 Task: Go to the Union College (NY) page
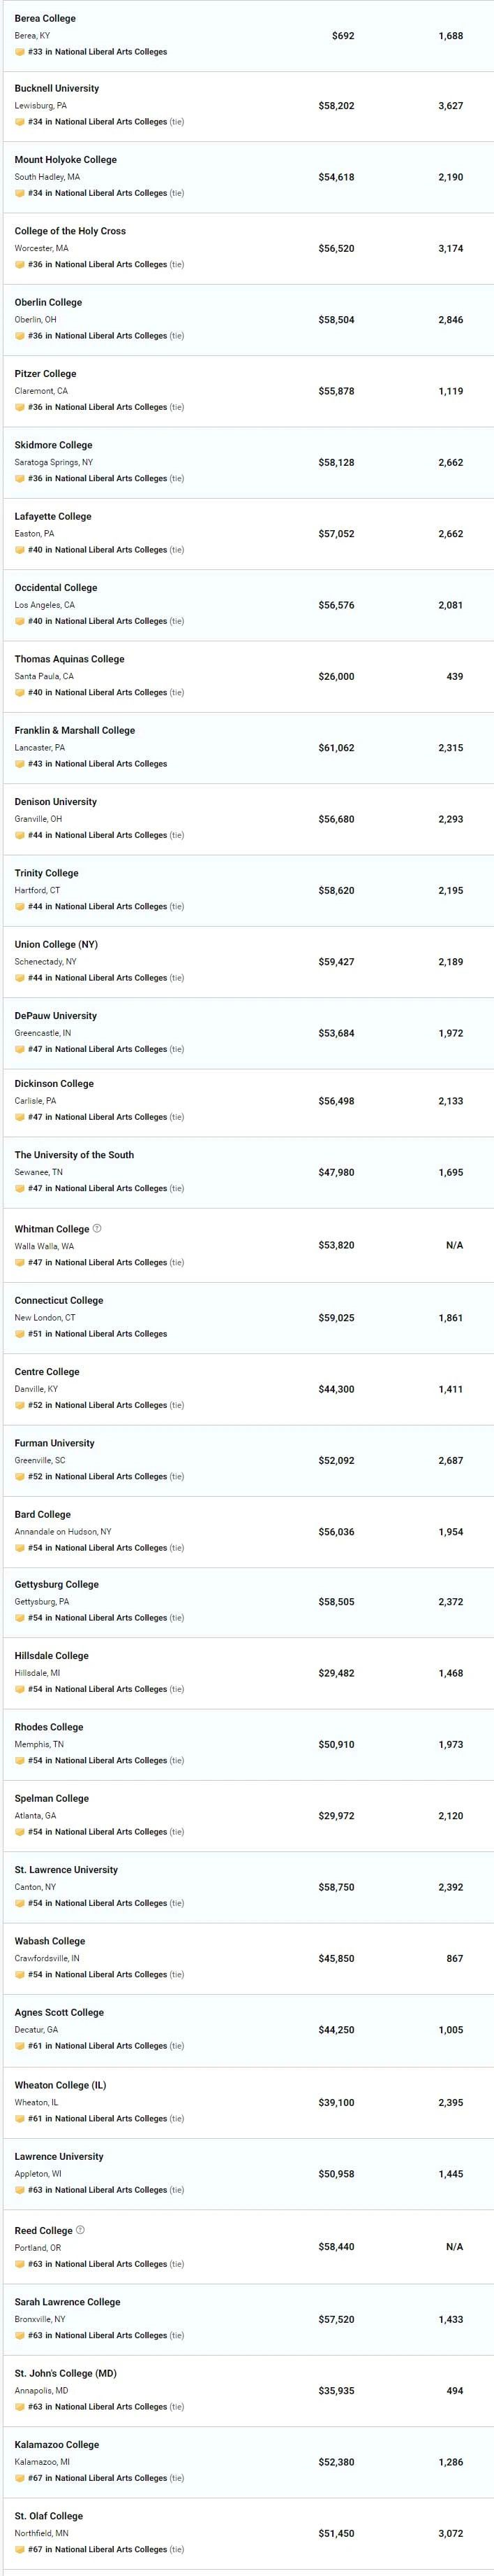[56, 944]
